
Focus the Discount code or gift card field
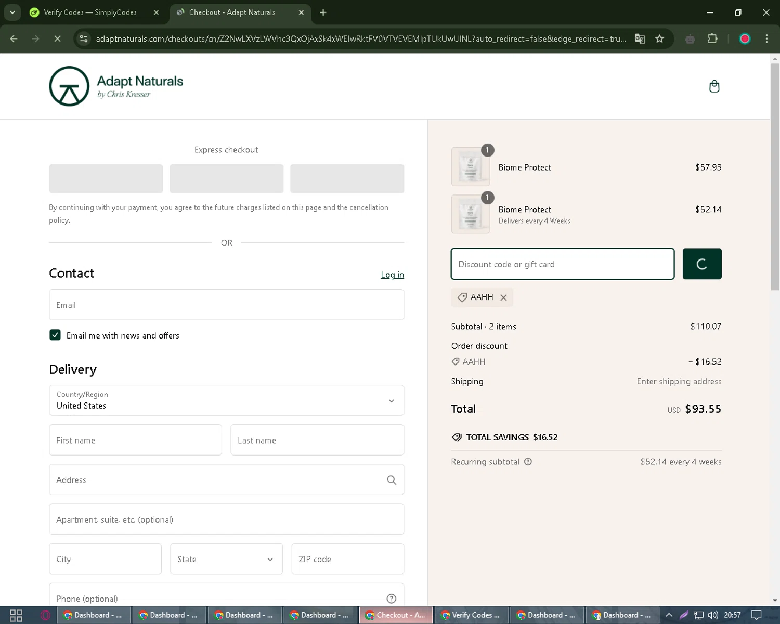click(563, 264)
